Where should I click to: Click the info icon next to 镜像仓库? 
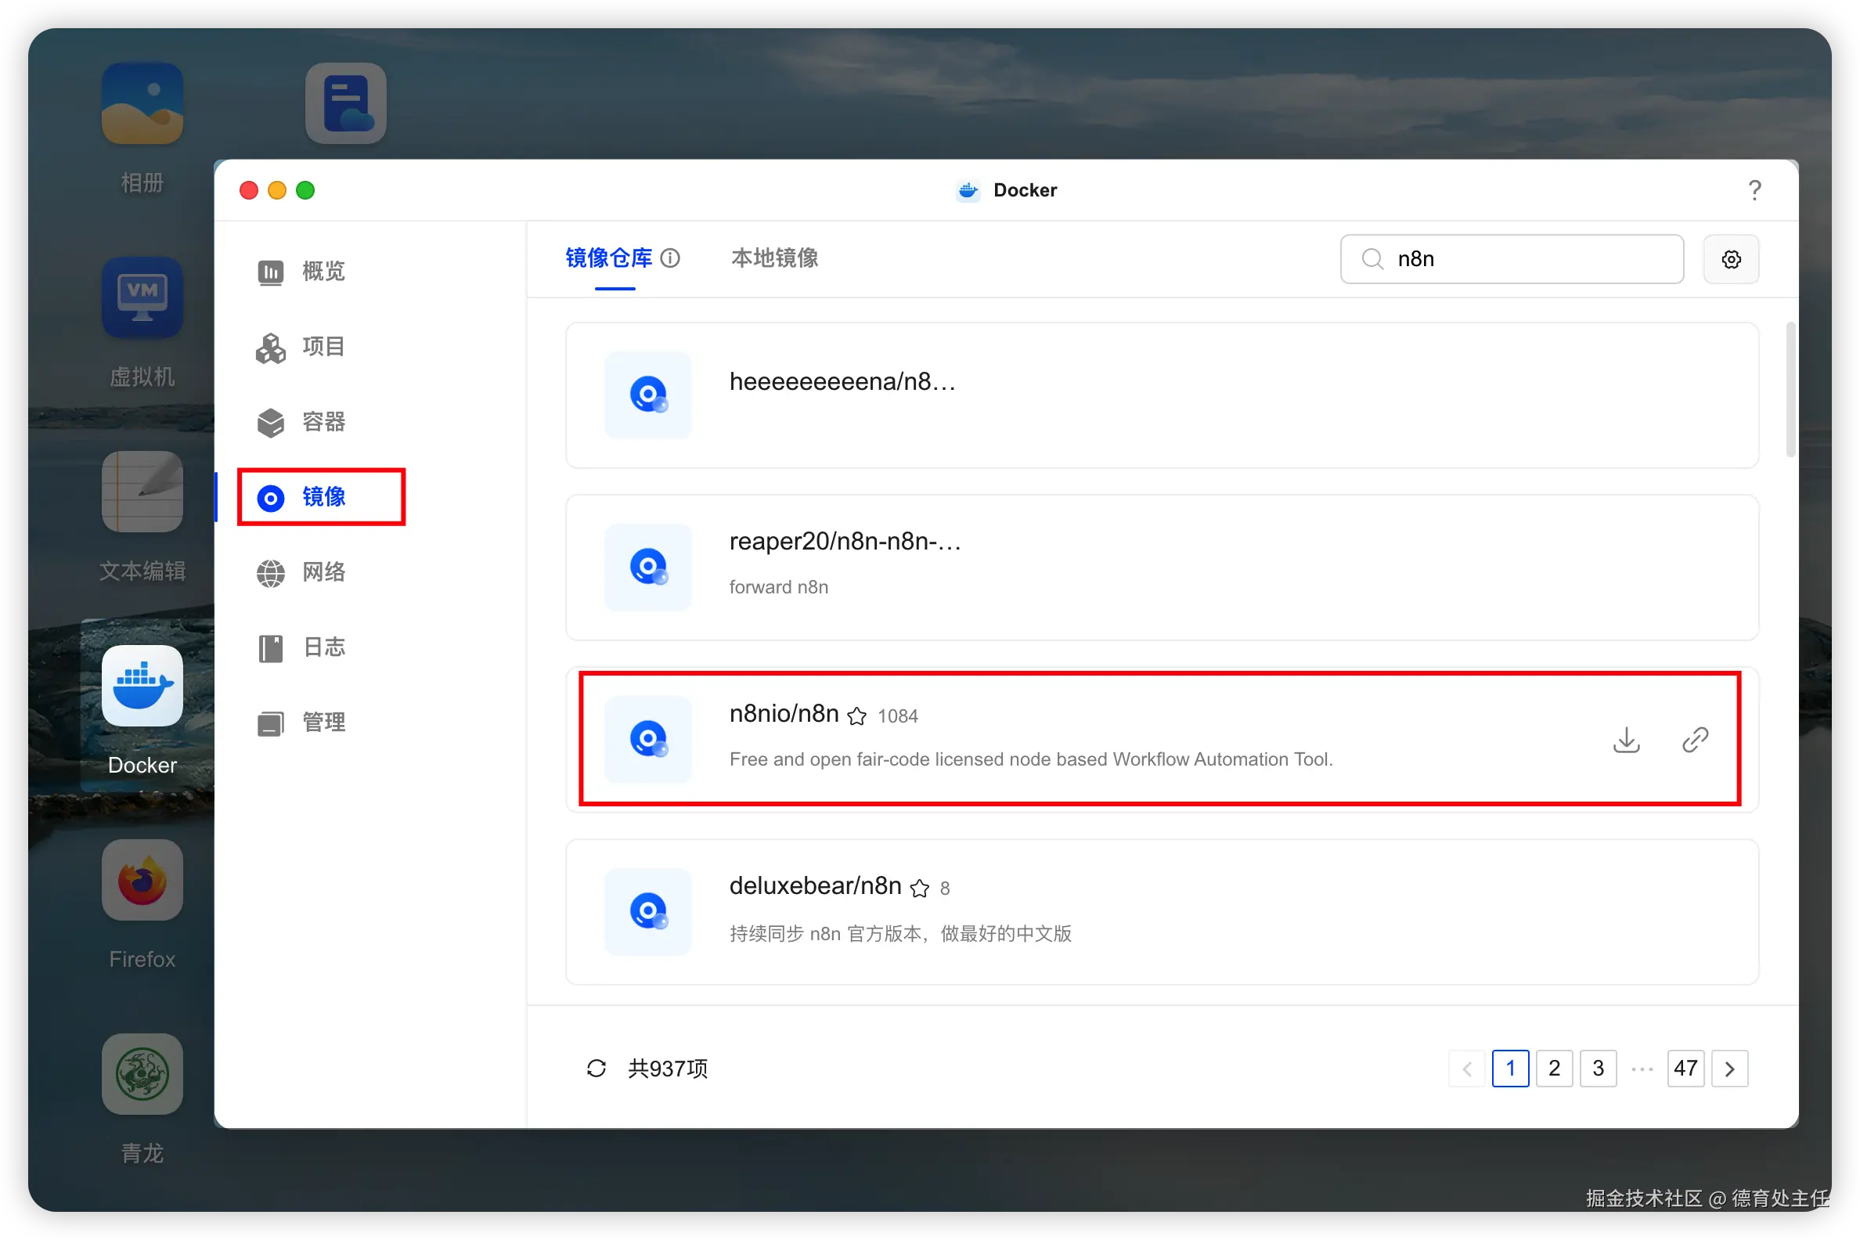pyautogui.click(x=670, y=258)
